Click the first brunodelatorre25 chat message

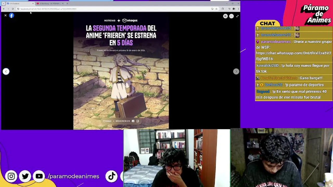[x=293, y=28]
